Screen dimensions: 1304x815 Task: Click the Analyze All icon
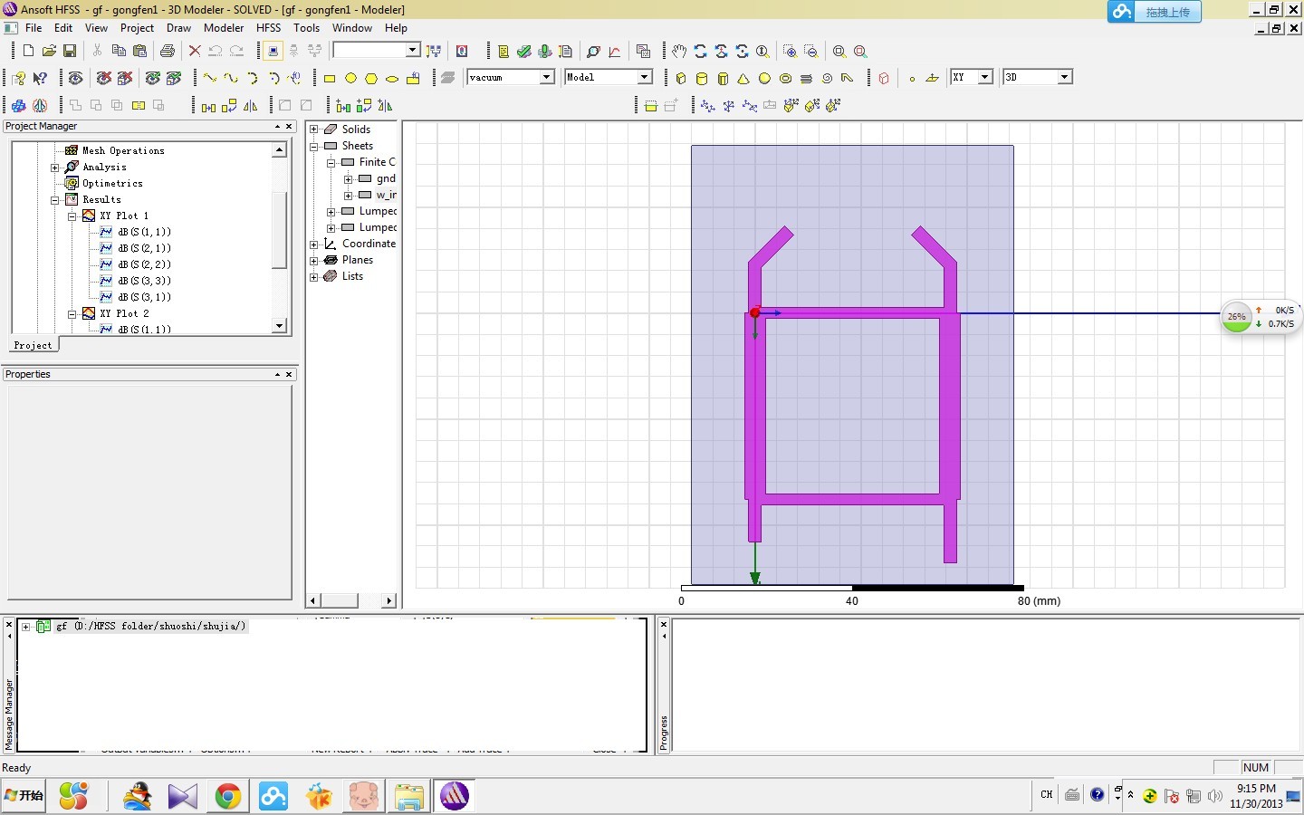click(545, 51)
